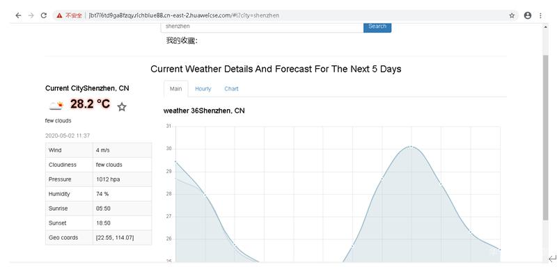Image resolution: width=557 pixels, height=267 pixels.
Task: Click the shenzhen city search field
Action: tap(262, 27)
